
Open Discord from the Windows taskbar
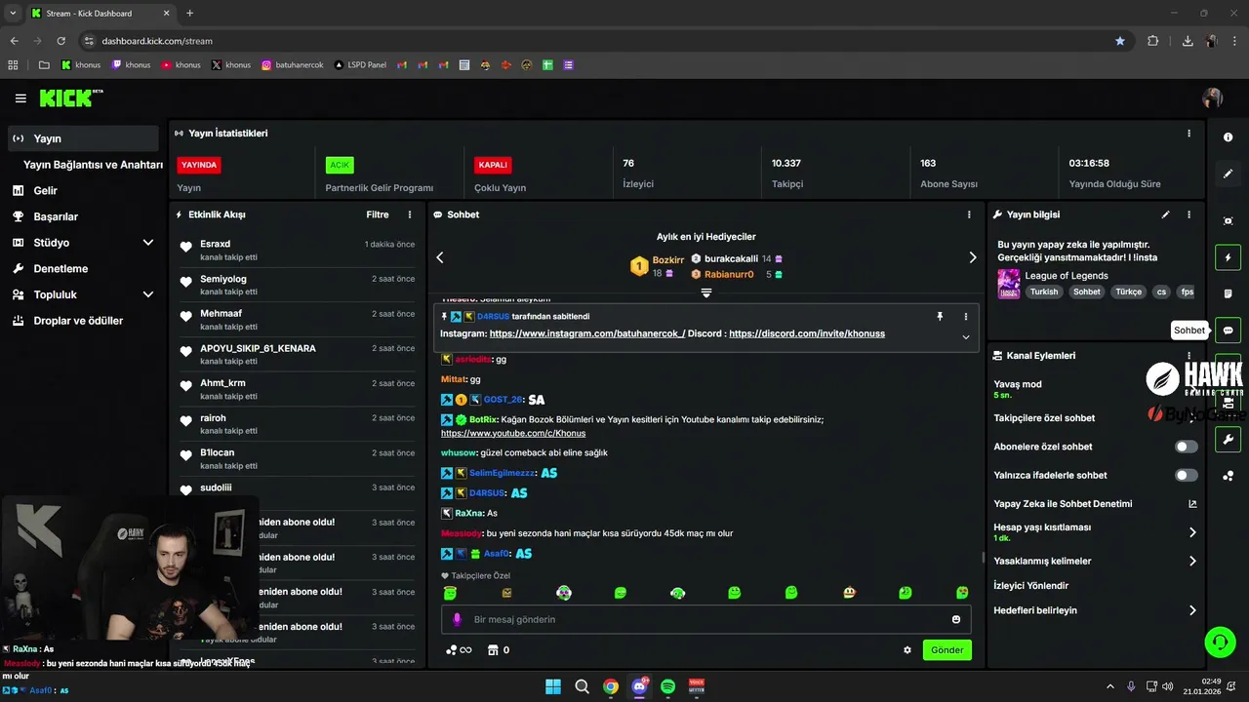click(x=639, y=686)
